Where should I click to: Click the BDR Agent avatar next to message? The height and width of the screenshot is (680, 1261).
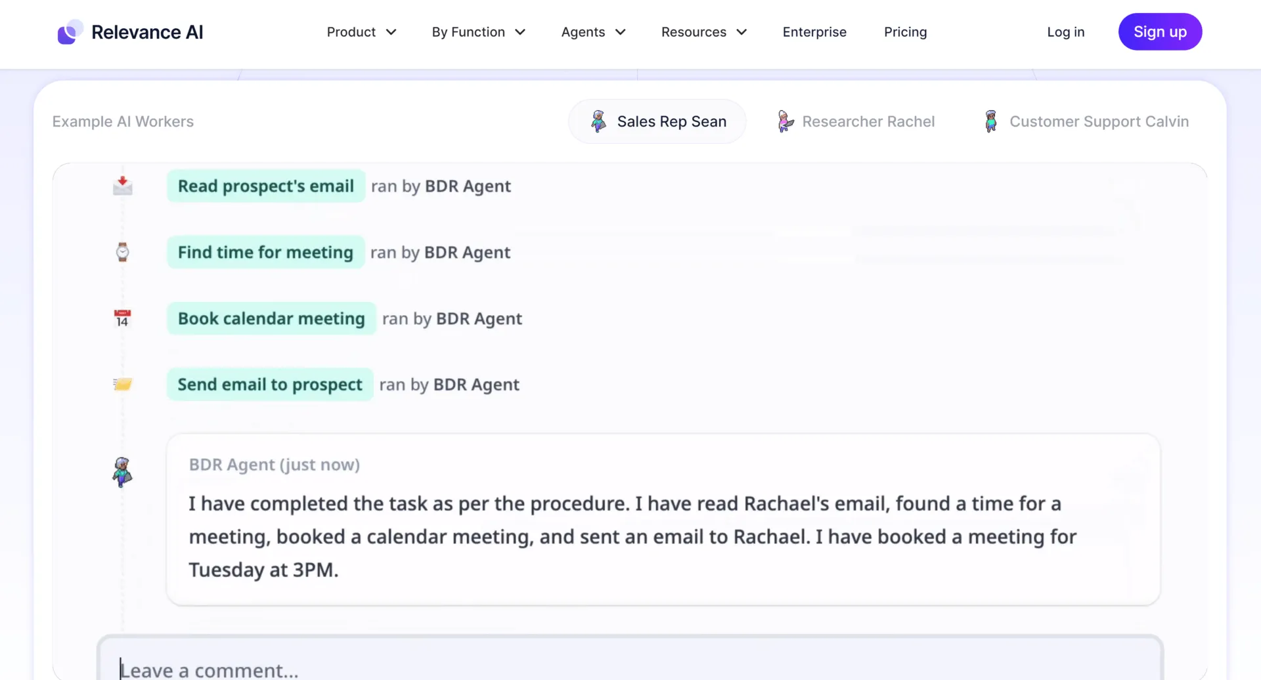[122, 472]
